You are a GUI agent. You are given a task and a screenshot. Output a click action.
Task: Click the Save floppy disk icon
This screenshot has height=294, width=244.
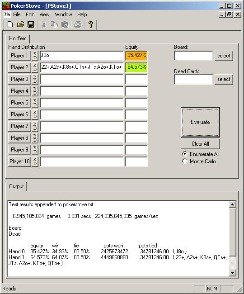point(31,24)
